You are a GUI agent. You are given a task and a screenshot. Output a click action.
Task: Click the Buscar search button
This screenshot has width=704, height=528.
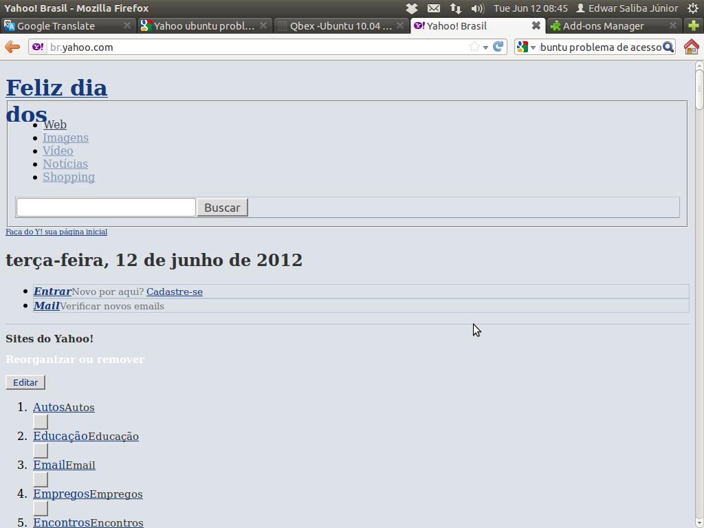tap(222, 208)
